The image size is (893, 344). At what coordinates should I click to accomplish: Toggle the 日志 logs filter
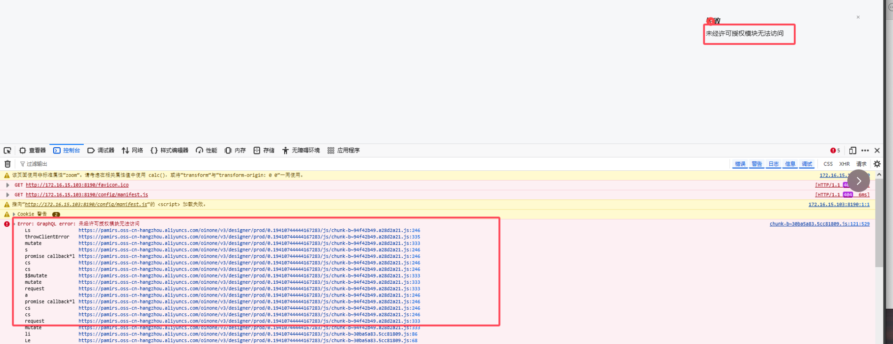pos(773,164)
